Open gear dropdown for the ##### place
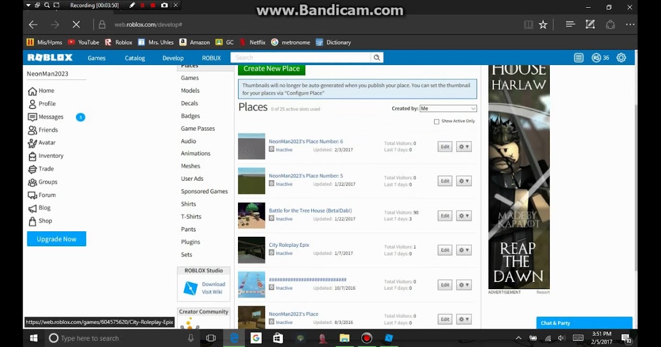 [x=464, y=285]
